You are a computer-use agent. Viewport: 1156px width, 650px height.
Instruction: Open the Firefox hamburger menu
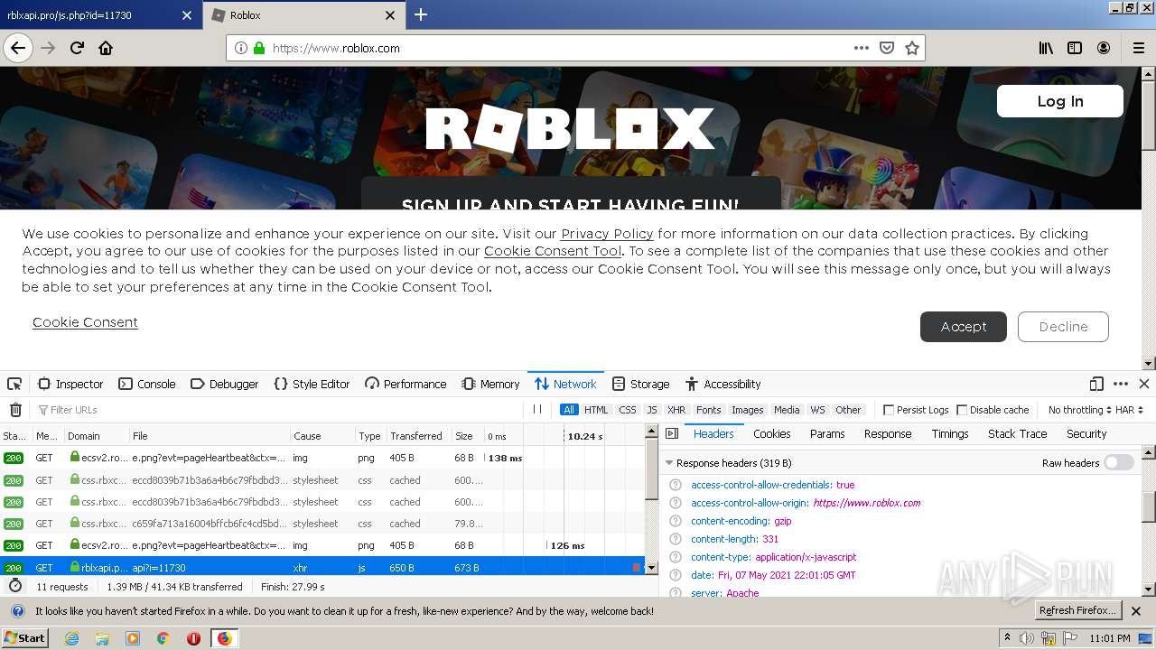(x=1138, y=48)
